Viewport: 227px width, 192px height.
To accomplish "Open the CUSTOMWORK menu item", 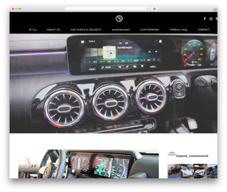I will click(x=149, y=30).
